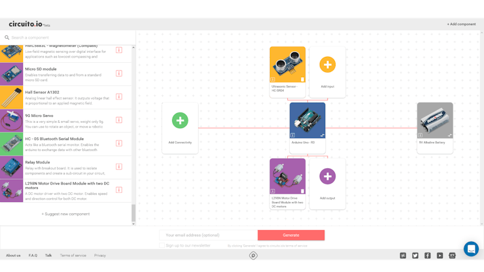This screenshot has height=272, width=484.
Task: Open the Twitter footer icon
Action: (x=415, y=256)
